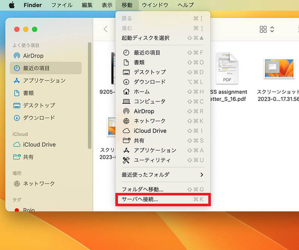Image resolution: width=299 pixels, height=250 pixels.
Task: Click cloud icon beside iCloud Drive in menu
Action: point(126,131)
